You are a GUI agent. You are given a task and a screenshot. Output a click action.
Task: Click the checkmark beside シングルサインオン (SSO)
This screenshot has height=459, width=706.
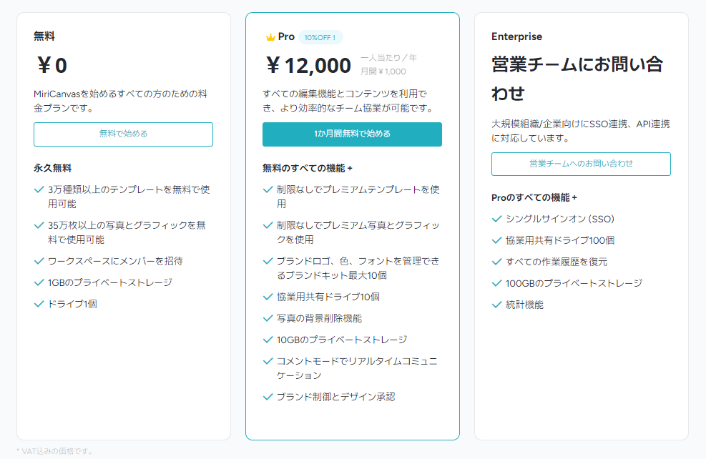pyautogui.click(x=496, y=219)
